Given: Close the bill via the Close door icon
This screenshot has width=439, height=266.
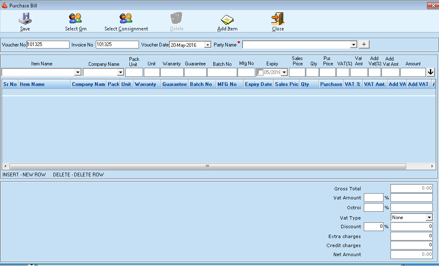Looking at the screenshot, I should coord(277,21).
